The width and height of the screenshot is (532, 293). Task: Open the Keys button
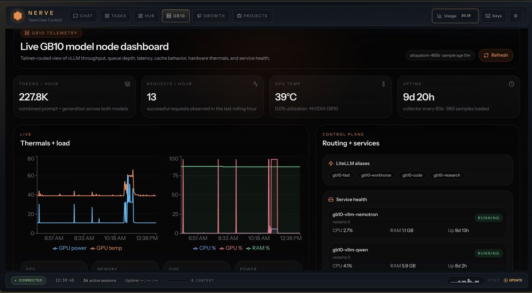493,16
